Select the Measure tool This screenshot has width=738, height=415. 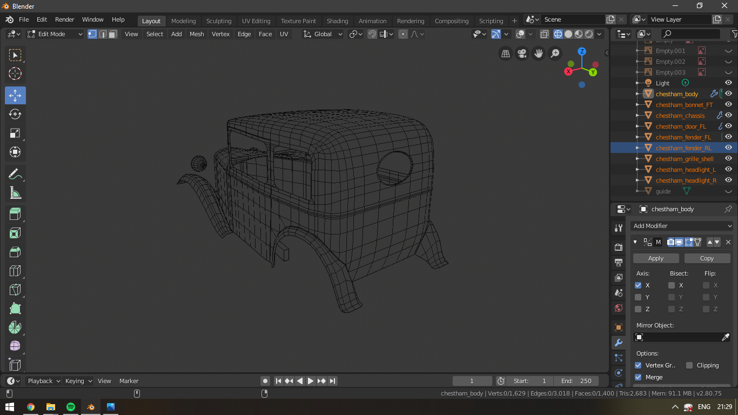point(15,193)
